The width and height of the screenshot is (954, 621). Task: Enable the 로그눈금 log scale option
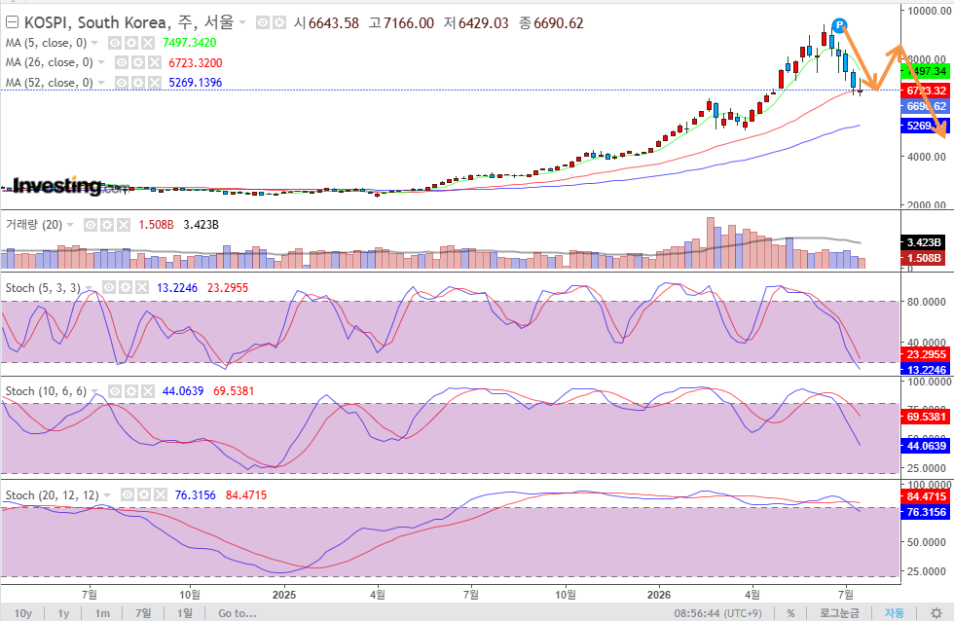coord(839,613)
